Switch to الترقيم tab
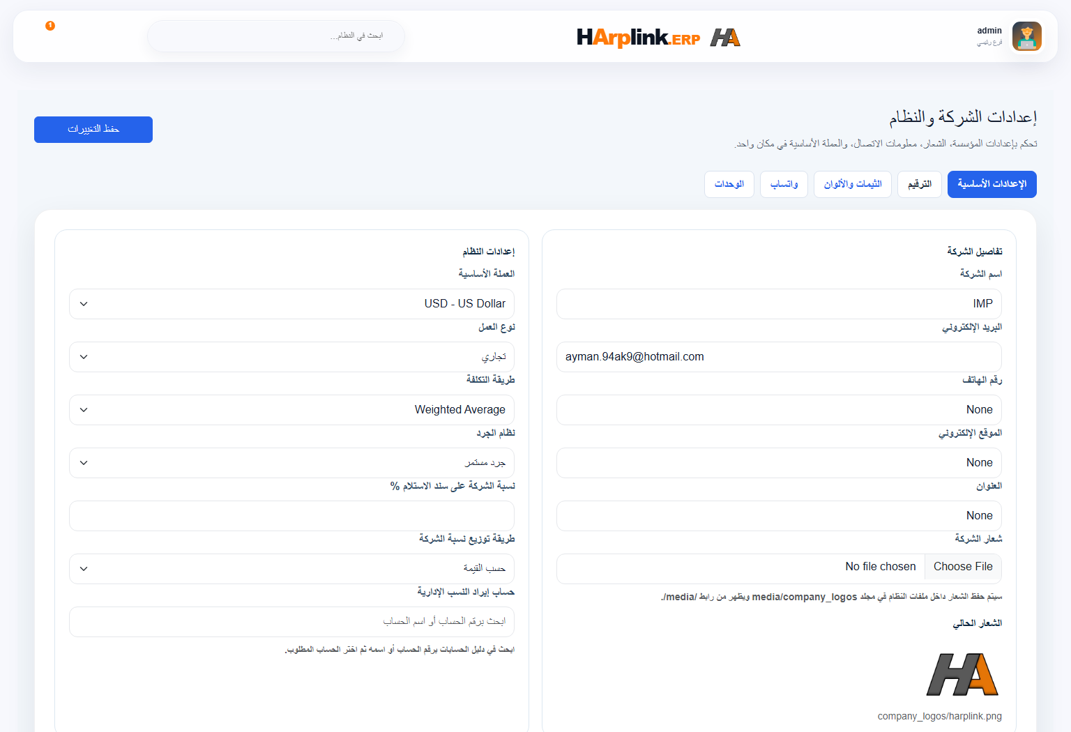Image resolution: width=1071 pixels, height=732 pixels. pyautogui.click(x=919, y=184)
